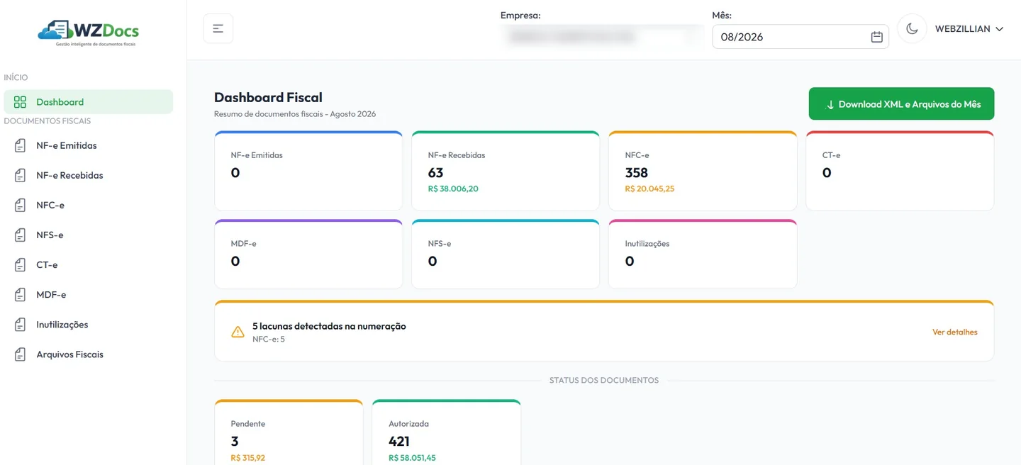1021x465 pixels.
Task: Open the NFC-e summary card
Action: pyautogui.click(x=703, y=171)
